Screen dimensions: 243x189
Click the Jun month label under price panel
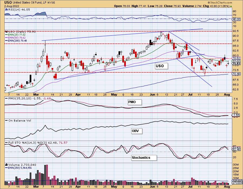pyautogui.click(x=152, y=94)
